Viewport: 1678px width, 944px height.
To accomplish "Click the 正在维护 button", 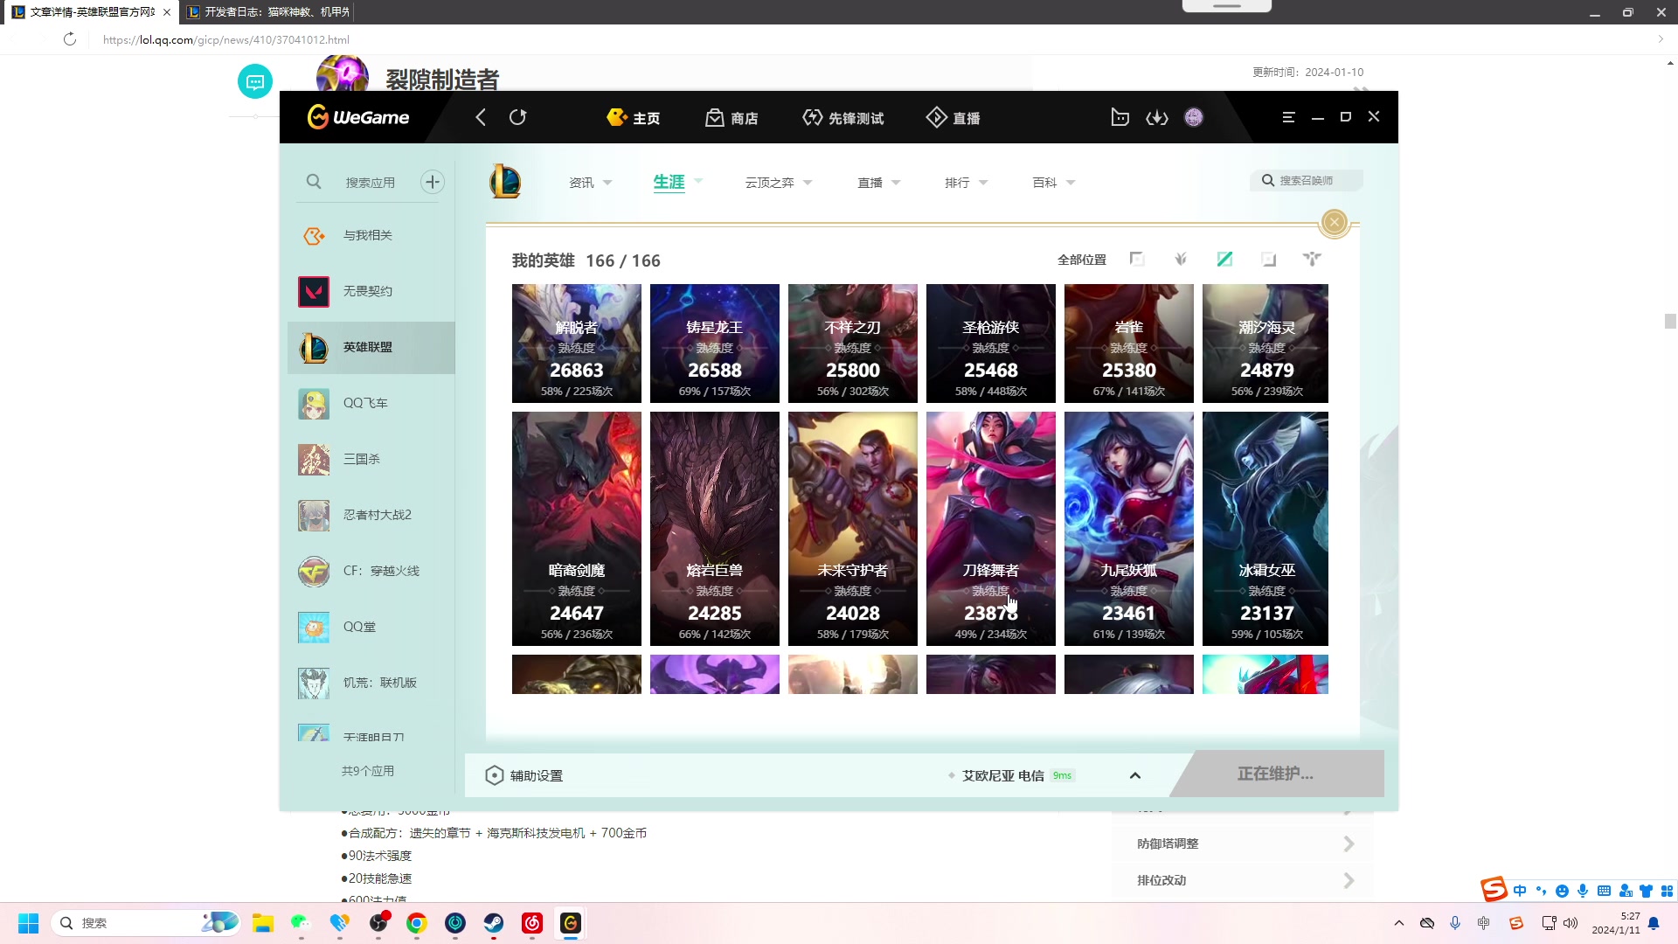I will [x=1276, y=774].
